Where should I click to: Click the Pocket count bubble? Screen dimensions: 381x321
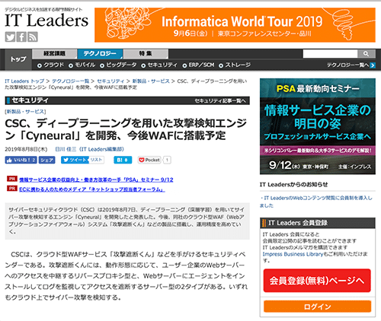click(167, 160)
